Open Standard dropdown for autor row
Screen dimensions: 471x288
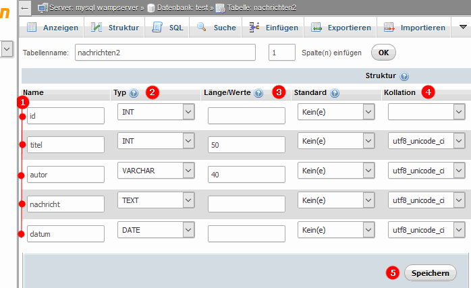336,171
